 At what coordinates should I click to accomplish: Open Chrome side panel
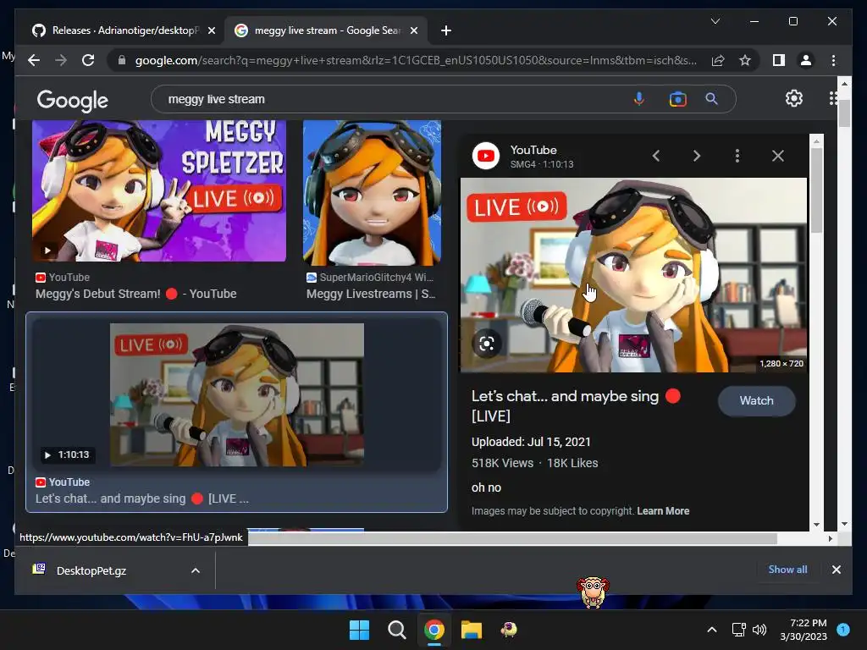click(x=779, y=60)
